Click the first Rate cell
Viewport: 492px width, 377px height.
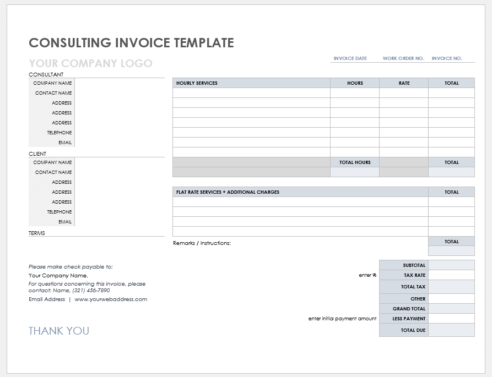click(x=404, y=93)
